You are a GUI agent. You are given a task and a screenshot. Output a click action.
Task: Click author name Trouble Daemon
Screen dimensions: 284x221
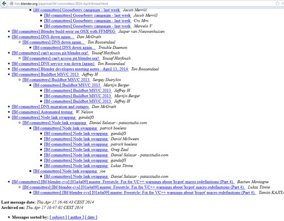(x=113, y=48)
